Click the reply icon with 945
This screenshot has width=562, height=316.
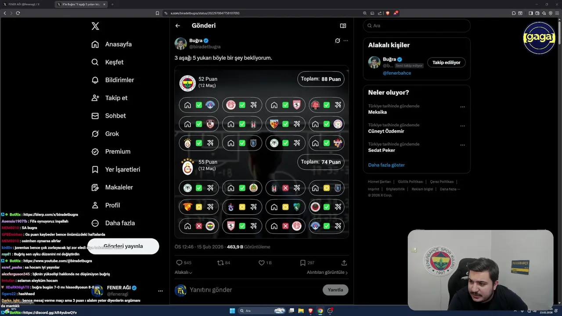179,262
